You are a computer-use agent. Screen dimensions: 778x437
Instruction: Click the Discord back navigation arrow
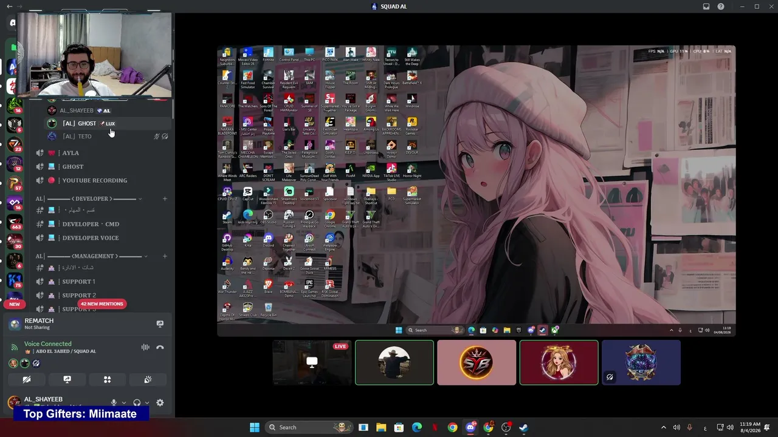click(10, 7)
